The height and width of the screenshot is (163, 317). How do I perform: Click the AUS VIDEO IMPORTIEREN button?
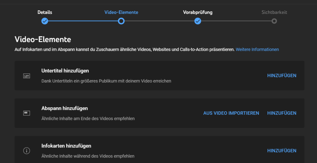(x=231, y=113)
